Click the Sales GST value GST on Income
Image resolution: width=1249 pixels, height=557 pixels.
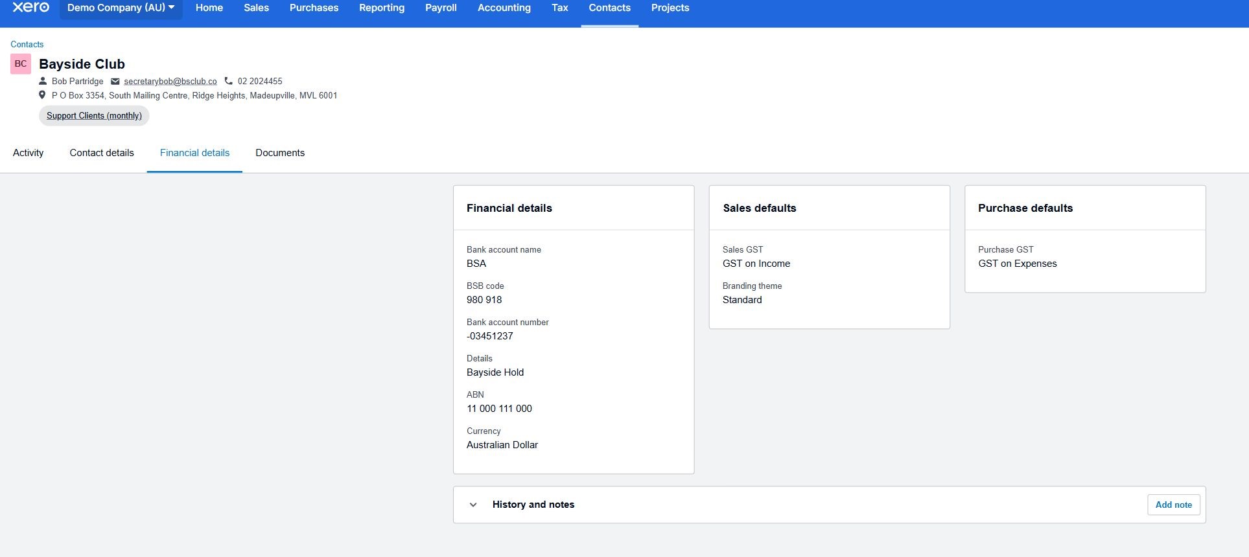[x=756, y=264]
